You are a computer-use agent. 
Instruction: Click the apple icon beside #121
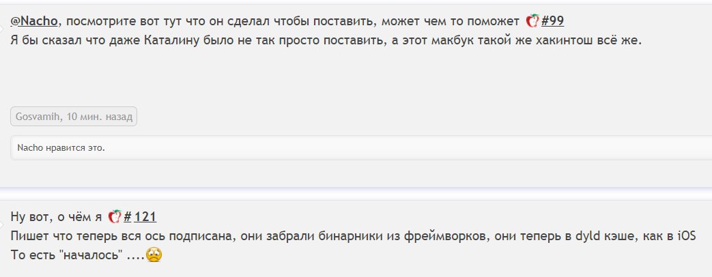(x=115, y=218)
